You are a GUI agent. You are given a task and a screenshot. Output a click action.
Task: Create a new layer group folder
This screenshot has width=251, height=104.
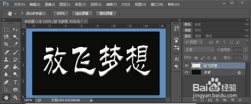tap(225, 100)
